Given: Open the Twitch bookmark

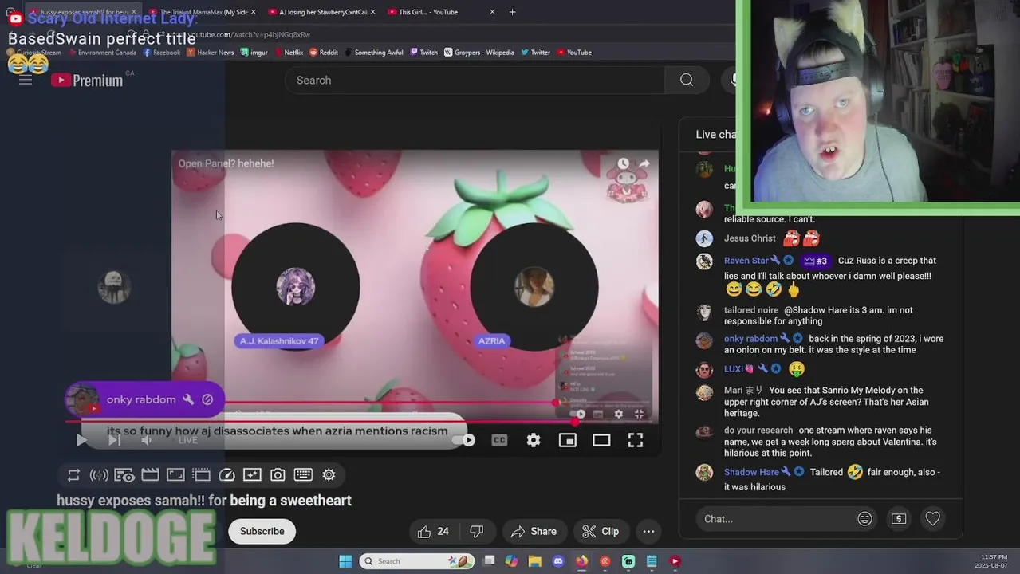Looking at the screenshot, I should click(x=424, y=53).
